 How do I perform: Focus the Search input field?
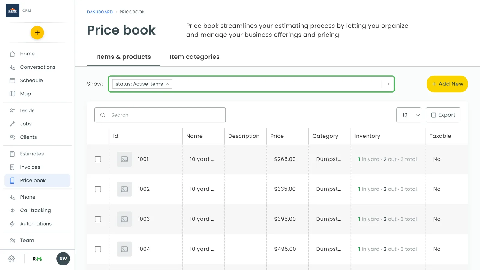coord(160,115)
